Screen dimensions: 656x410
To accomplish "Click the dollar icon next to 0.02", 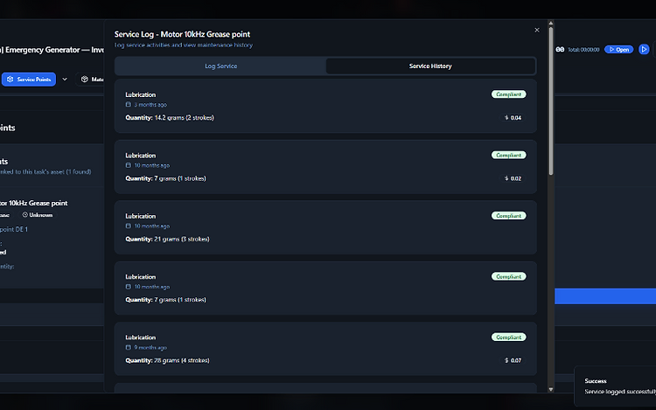I will 506,178.
